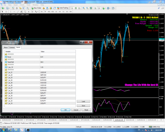The width and height of the screenshot is (165, 132).
Task: Switch timeframe to M1
Action: (x=42, y=12)
